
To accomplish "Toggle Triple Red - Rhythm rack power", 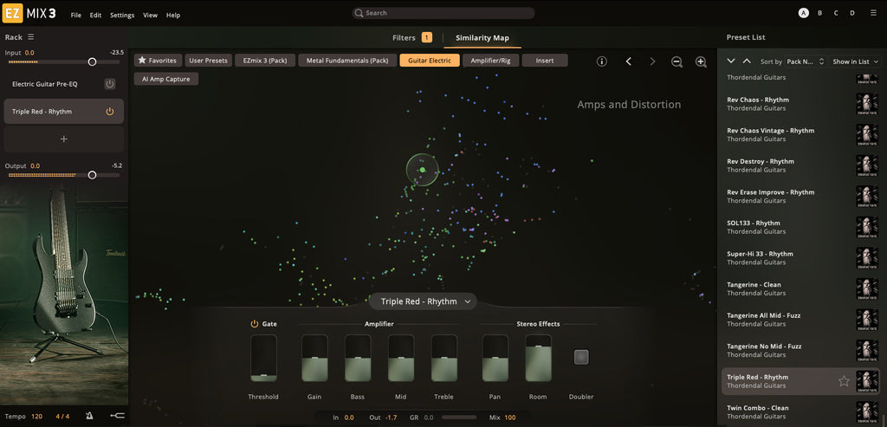I will [x=110, y=112].
